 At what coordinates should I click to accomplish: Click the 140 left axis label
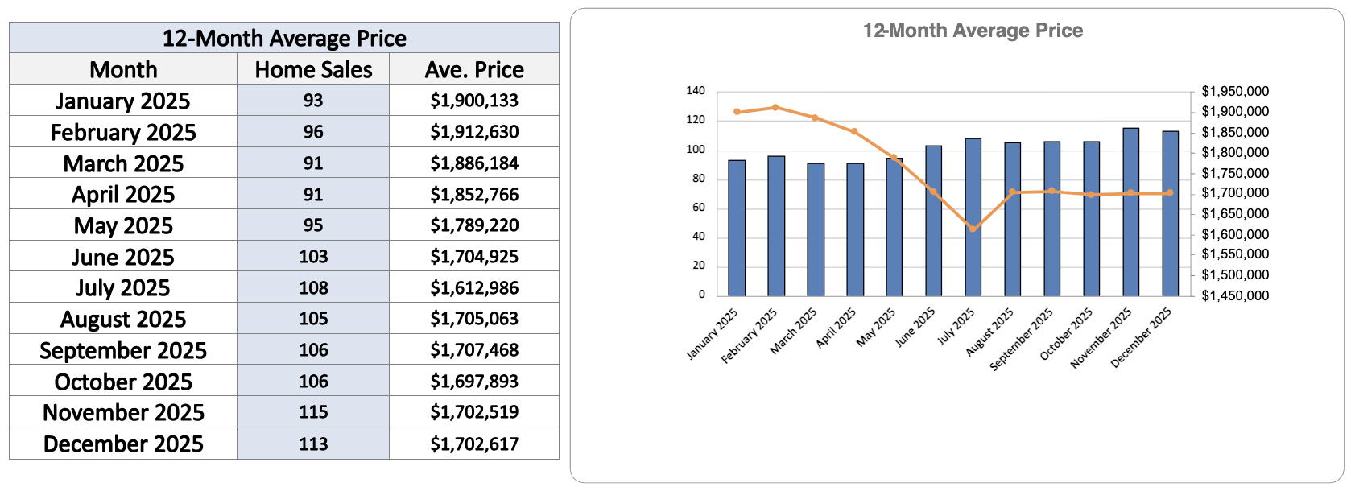696,91
